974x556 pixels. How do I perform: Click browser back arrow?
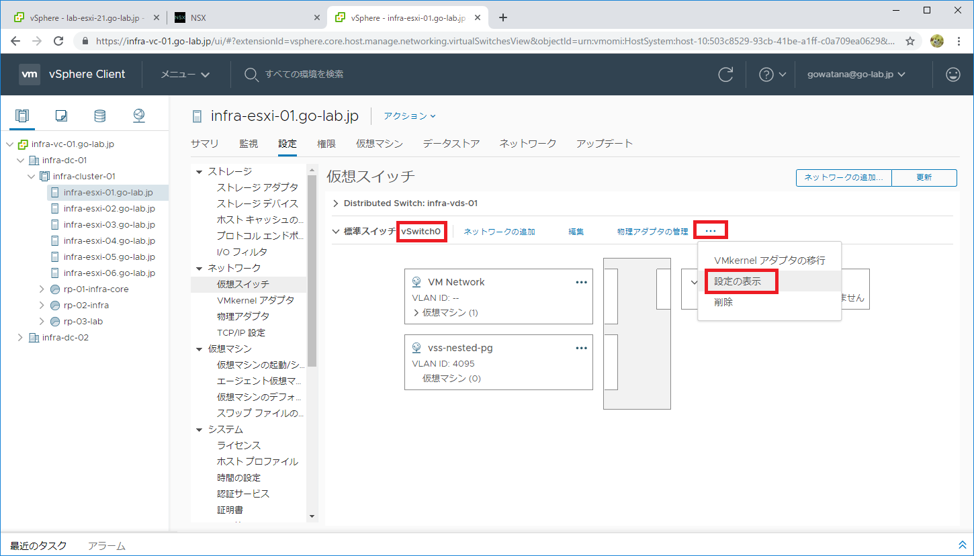17,41
